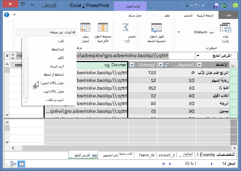
Task: Open the التخصصات sheet tab
Action: (225, 155)
